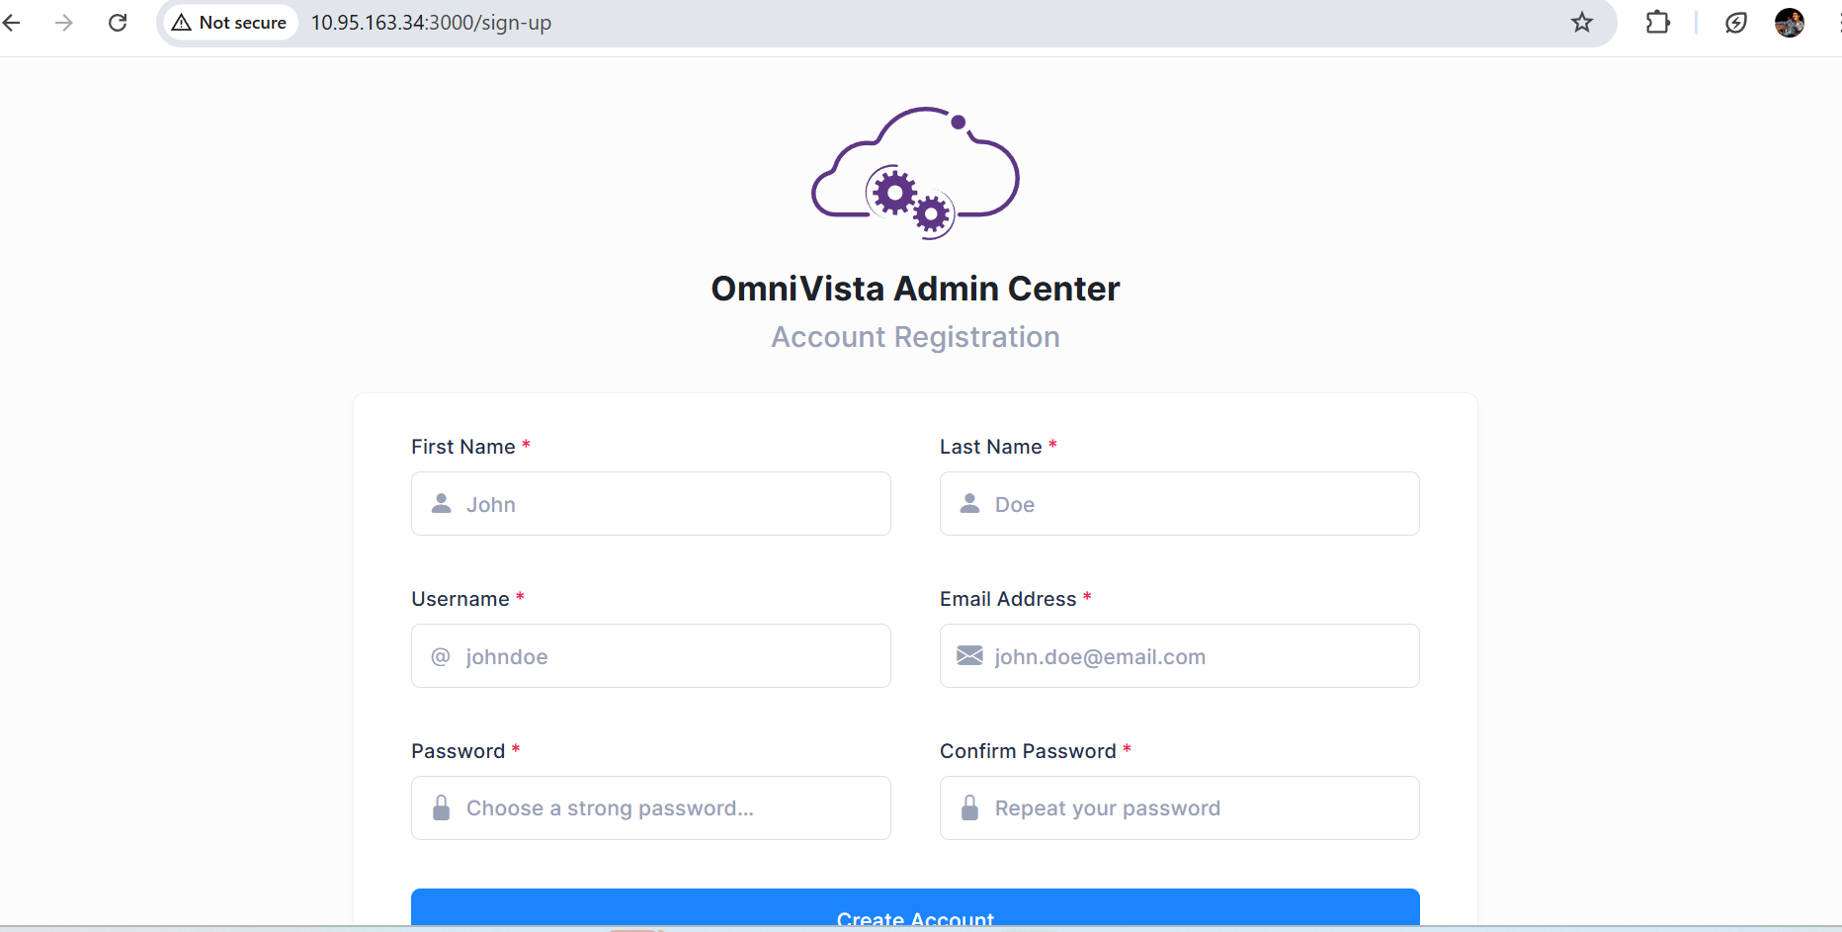
Task: Focus the Email Address input field
Action: (x=1180, y=656)
